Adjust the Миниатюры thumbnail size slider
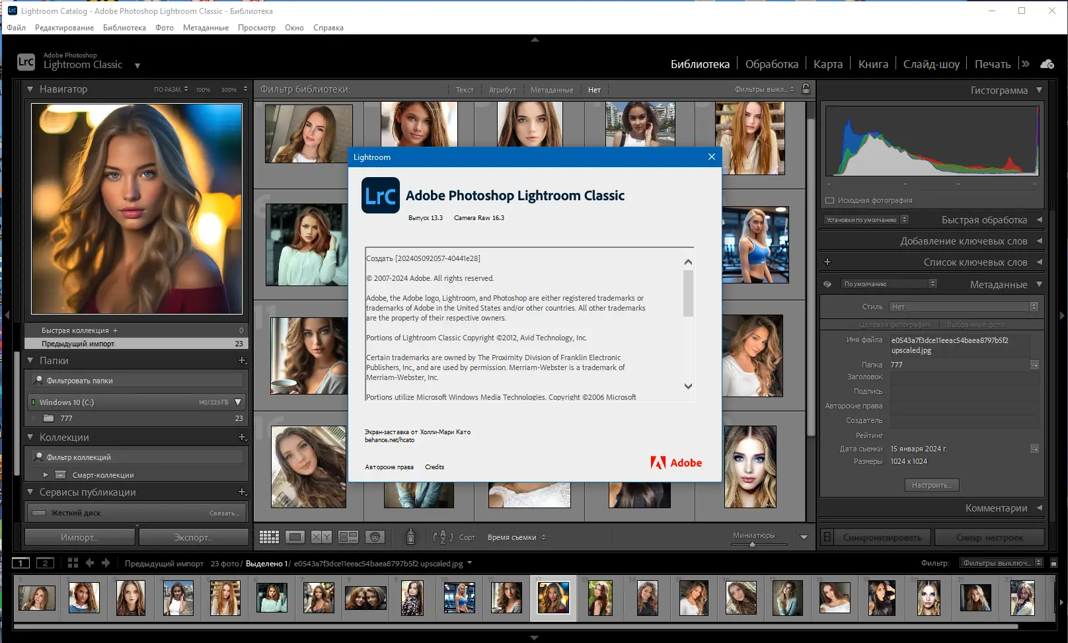The height and width of the screenshot is (643, 1068). 752,545
